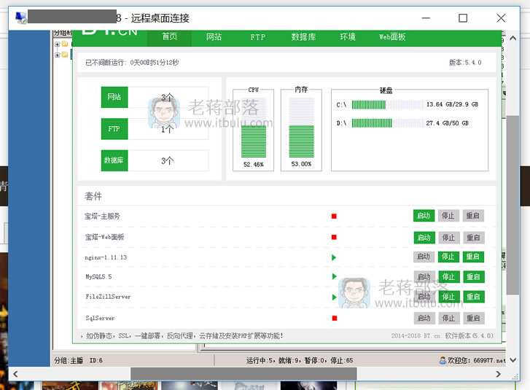Start the 宝塔-主服务 service
Viewport: 530px width, 390px height.
pos(424,216)
